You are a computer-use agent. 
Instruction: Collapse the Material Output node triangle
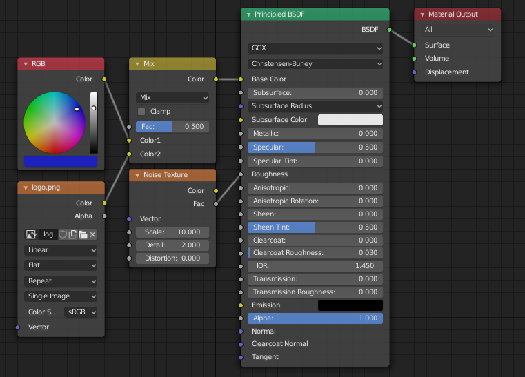pos(422,14)
